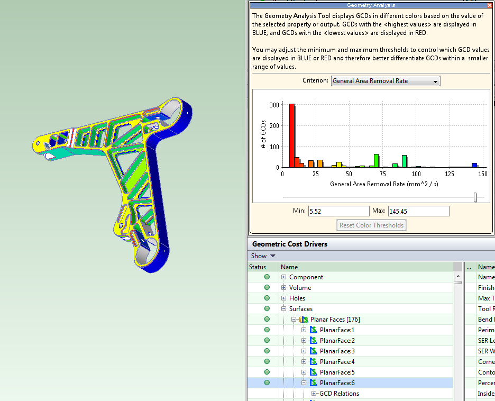Click the Max threshold input field
Image resolution: width=495 pixels, height=401 pixels.
[418, 211]
